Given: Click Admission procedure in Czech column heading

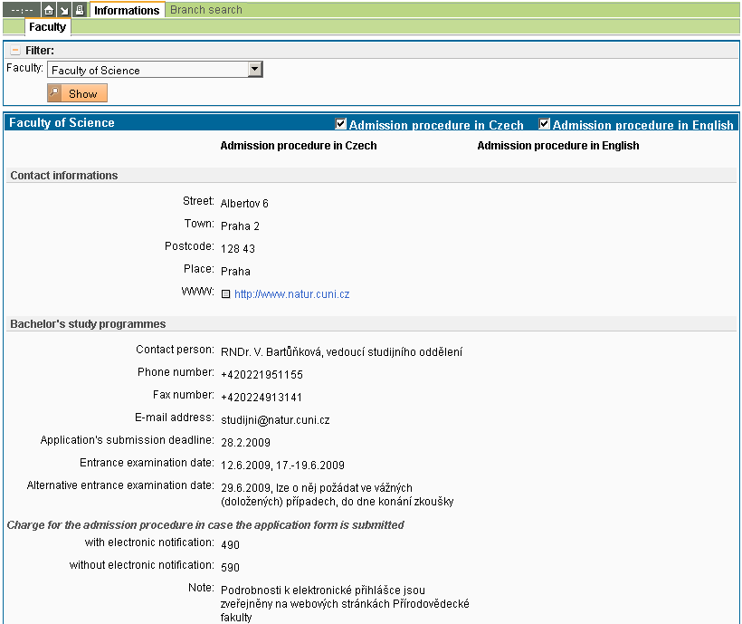Looking at the screenshot, I should pos(299,146).
